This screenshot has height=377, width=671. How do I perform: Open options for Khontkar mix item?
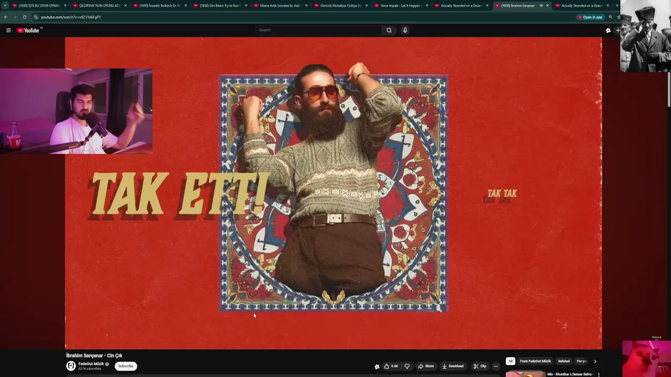[x=599, y=375]
